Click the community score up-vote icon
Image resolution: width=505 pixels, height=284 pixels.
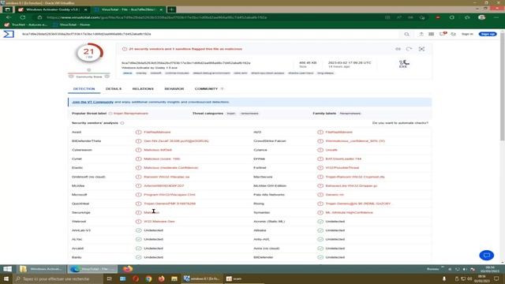(107, 77)
